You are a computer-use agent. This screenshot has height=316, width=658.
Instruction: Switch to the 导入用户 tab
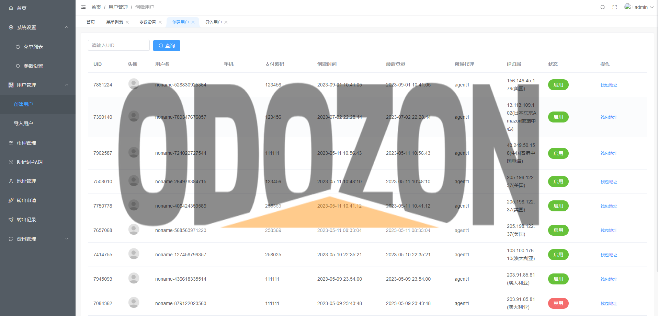point(213,22)
